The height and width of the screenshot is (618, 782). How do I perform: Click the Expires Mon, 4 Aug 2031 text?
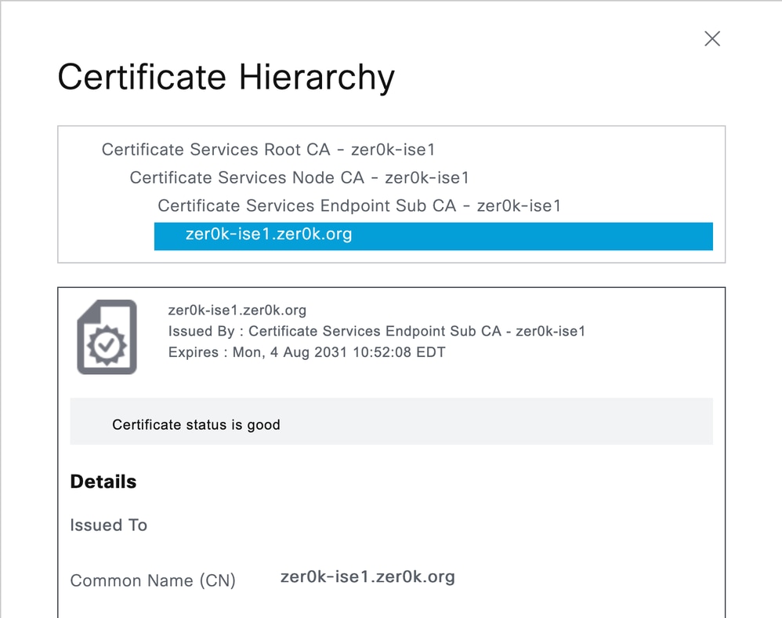306,352
